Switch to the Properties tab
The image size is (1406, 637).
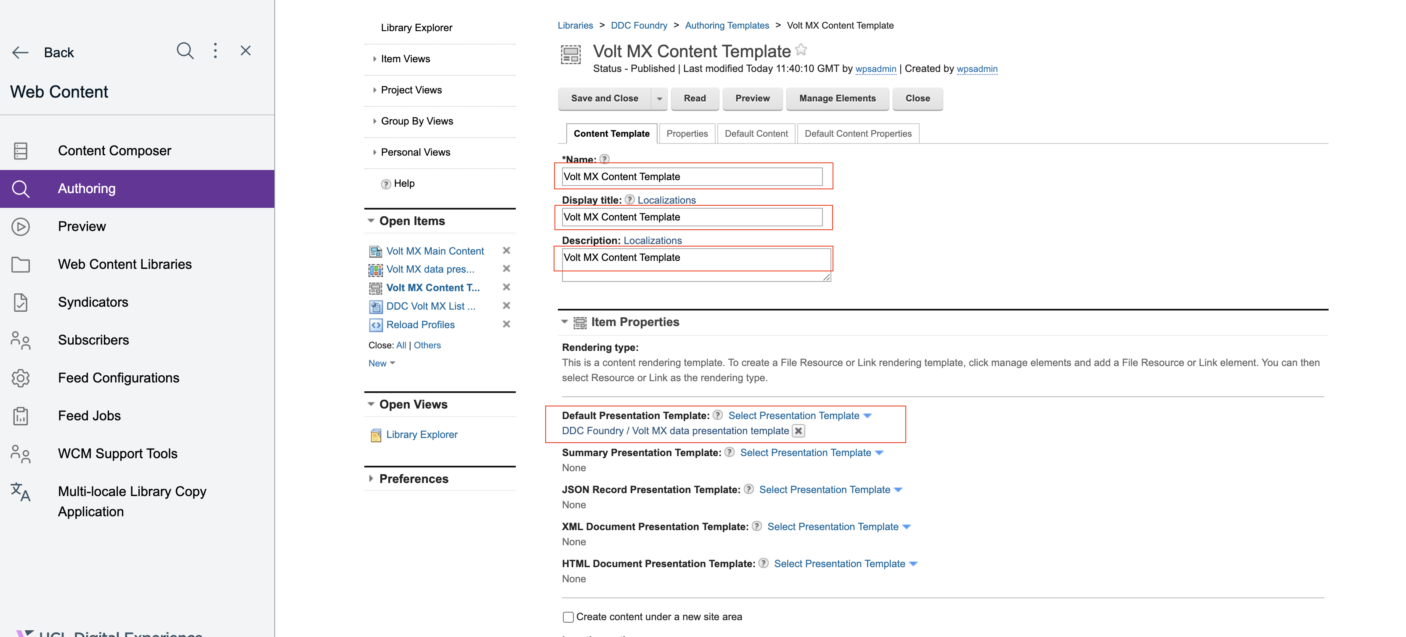click(687, 133)
